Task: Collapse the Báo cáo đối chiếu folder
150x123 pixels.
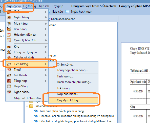Action: (x=27, y=106)
